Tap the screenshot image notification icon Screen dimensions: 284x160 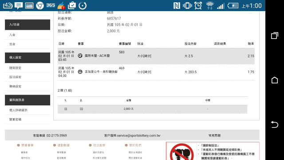point(29,6)
